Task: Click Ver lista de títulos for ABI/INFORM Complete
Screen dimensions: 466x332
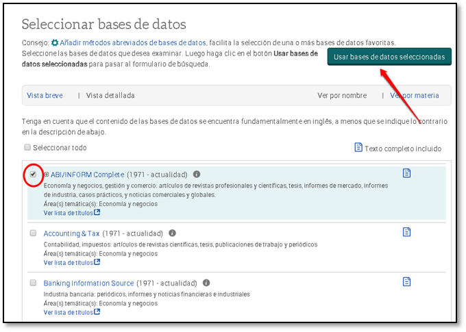Action: tap(69, 213)
